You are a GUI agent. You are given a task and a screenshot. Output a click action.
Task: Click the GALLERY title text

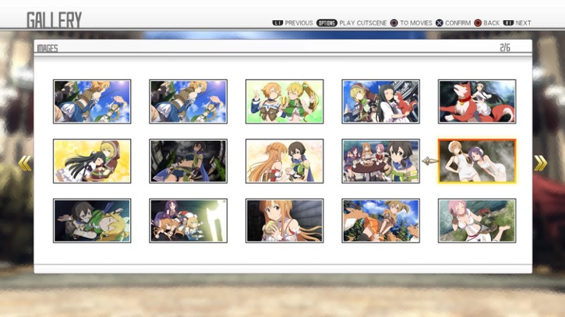(55, 20)
